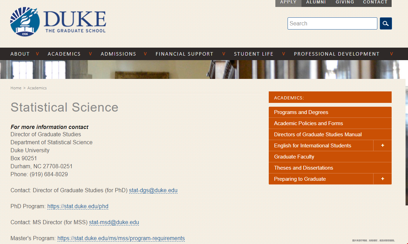Open the CONTACT page

[x=375, y=2]
